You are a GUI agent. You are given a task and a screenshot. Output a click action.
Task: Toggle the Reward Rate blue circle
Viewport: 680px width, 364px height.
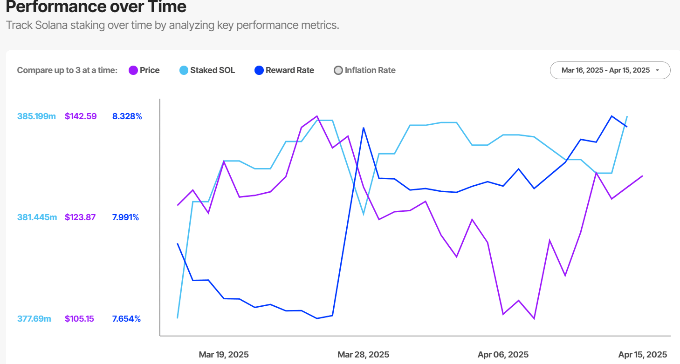pyautogui.click(x=259, y=70)
